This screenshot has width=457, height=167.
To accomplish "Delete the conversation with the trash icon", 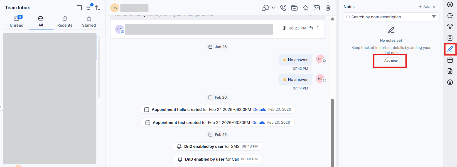I will [328, 8].
